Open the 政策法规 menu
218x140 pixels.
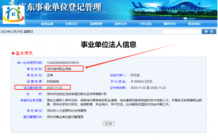pos(47,24)
